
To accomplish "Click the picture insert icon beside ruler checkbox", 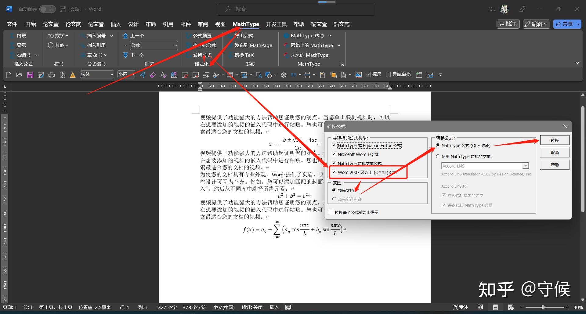I will [359, 75].
